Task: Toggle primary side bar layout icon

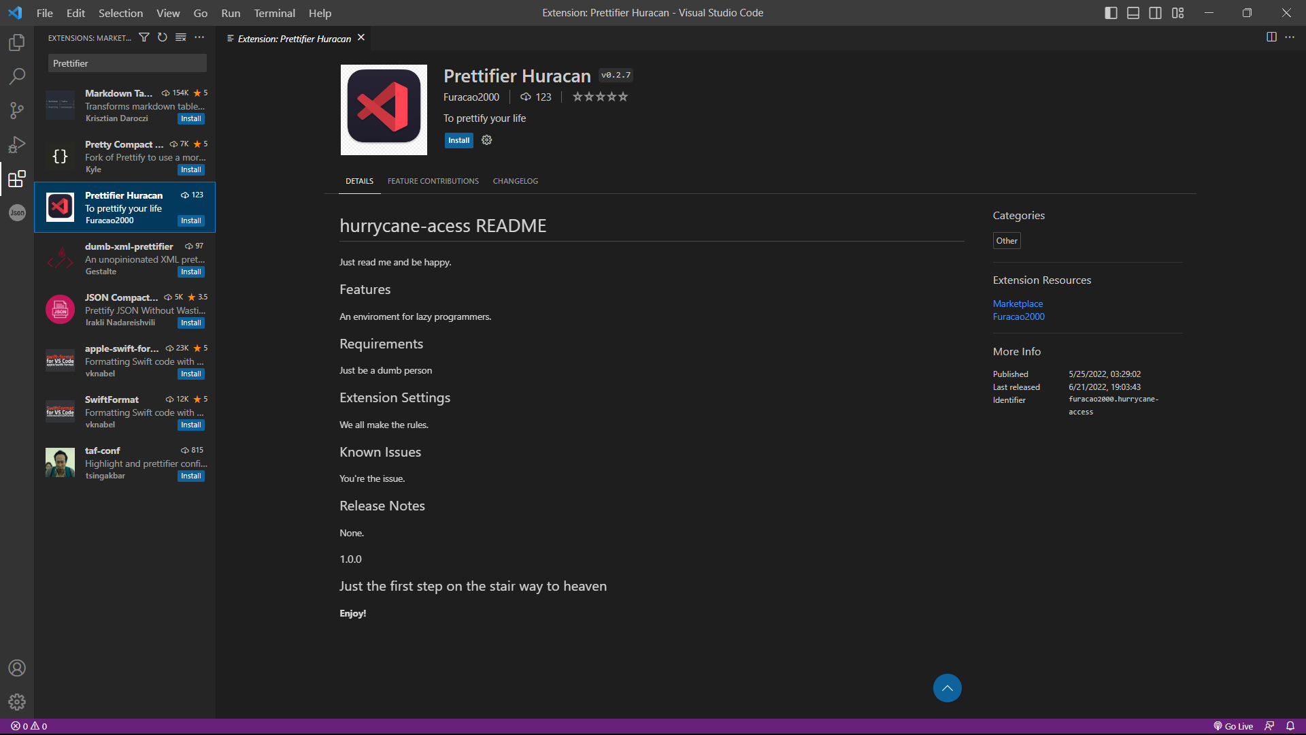Action: tap(1111, 13)
